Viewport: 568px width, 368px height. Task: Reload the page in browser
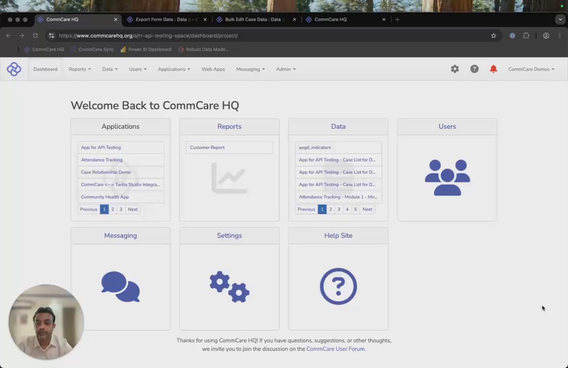click(35, 35)
